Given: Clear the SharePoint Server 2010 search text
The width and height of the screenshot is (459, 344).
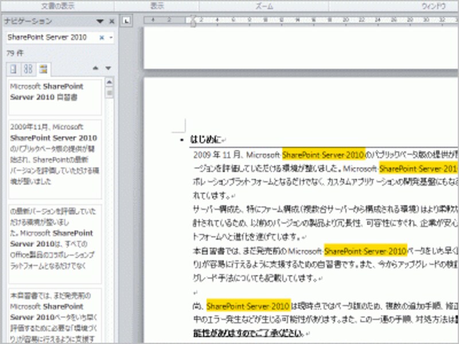Looking at the screenshot, I should pos(102,37).
